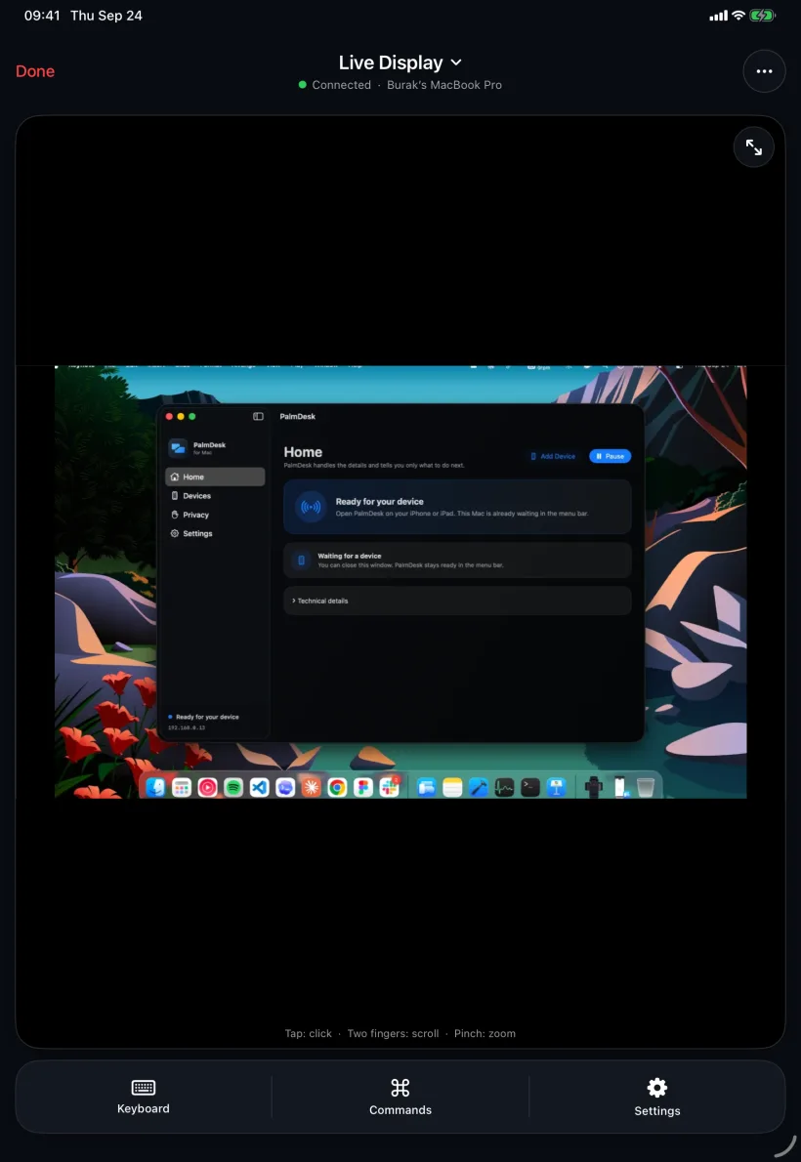Open Launchpad from the Mac dock
The image size is (801, 1162).
pyautogui.click(x=182, y=787)
